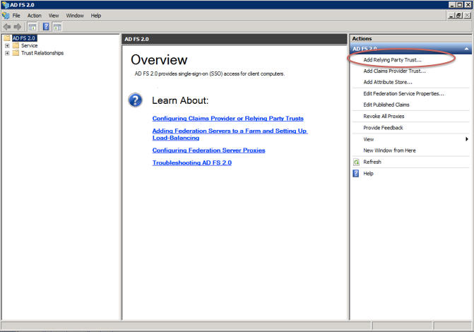Expand the Trust Relationships tree node
Viewport: 474px width, 332px height.
7,53
